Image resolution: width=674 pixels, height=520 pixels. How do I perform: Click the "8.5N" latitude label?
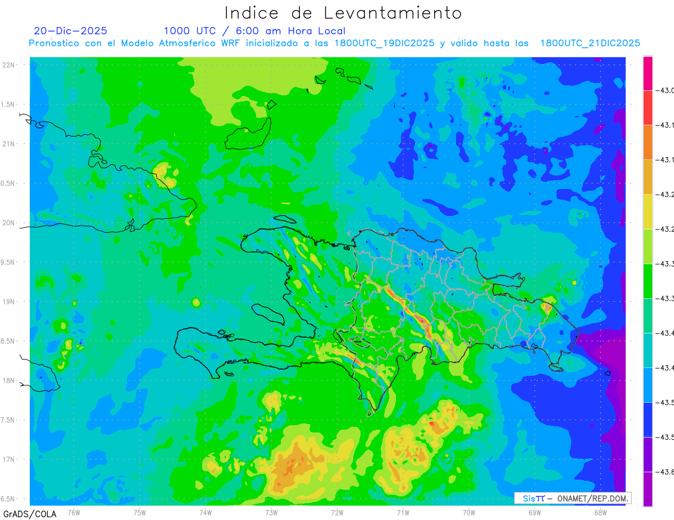[x=8, y=341]
